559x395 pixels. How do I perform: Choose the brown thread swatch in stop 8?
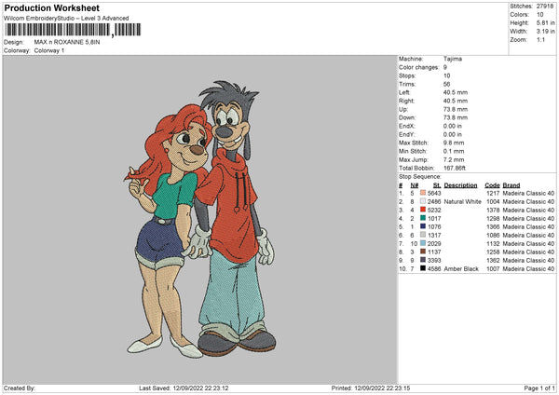423,252
